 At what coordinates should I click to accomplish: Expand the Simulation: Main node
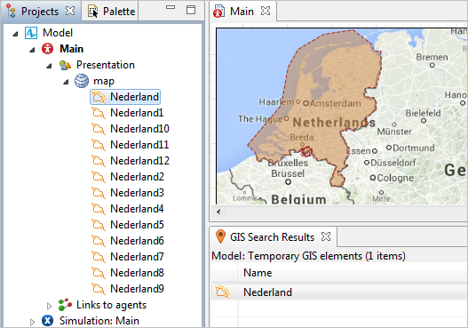tap(32, 322)
